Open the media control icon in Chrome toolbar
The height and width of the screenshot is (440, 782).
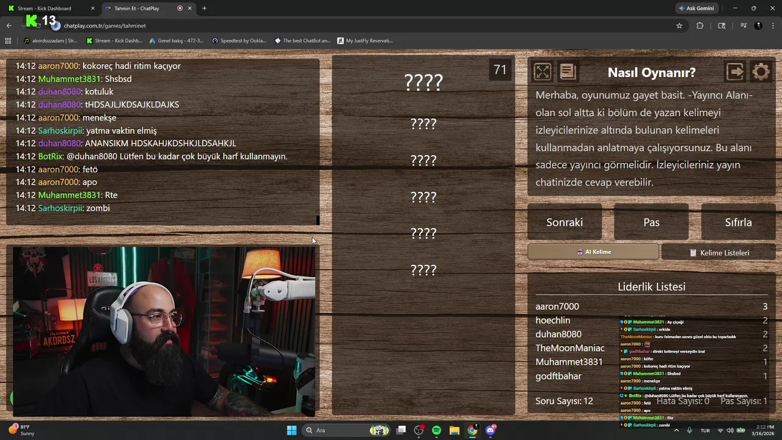tap(744, 26)
